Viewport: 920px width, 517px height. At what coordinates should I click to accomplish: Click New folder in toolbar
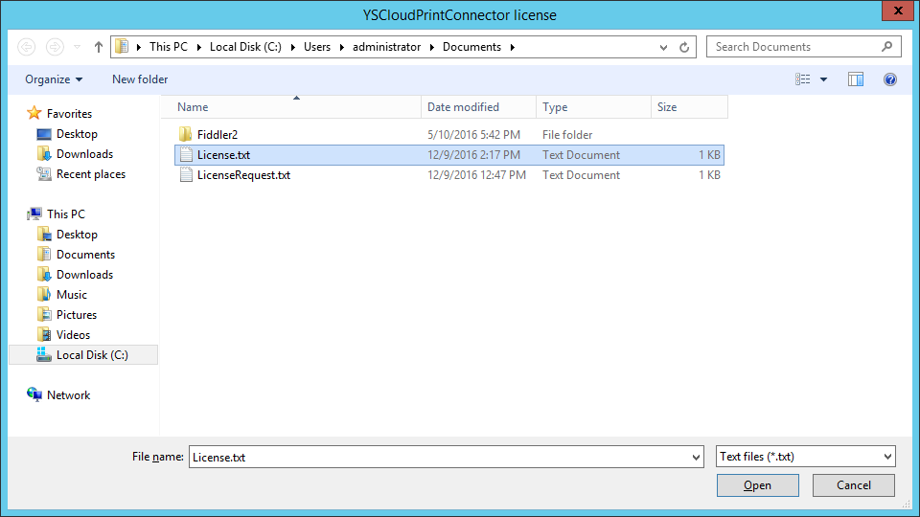(x=140, y=79)
